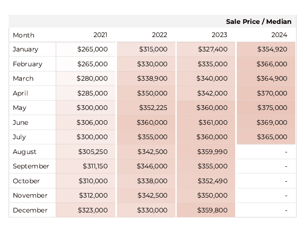Click the Sale Price / Median header

click(x=259, y=21)
